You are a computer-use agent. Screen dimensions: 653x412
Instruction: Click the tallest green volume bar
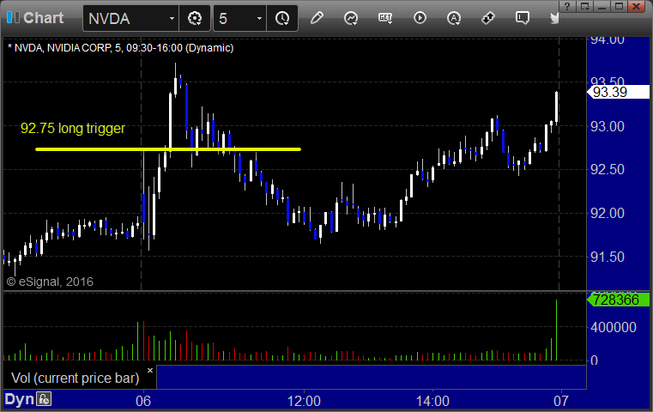pyautogui.click(x=556, y=330)
